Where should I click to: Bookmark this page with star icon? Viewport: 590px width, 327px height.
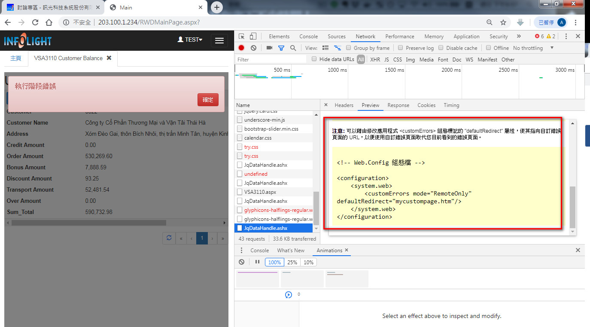503,22
